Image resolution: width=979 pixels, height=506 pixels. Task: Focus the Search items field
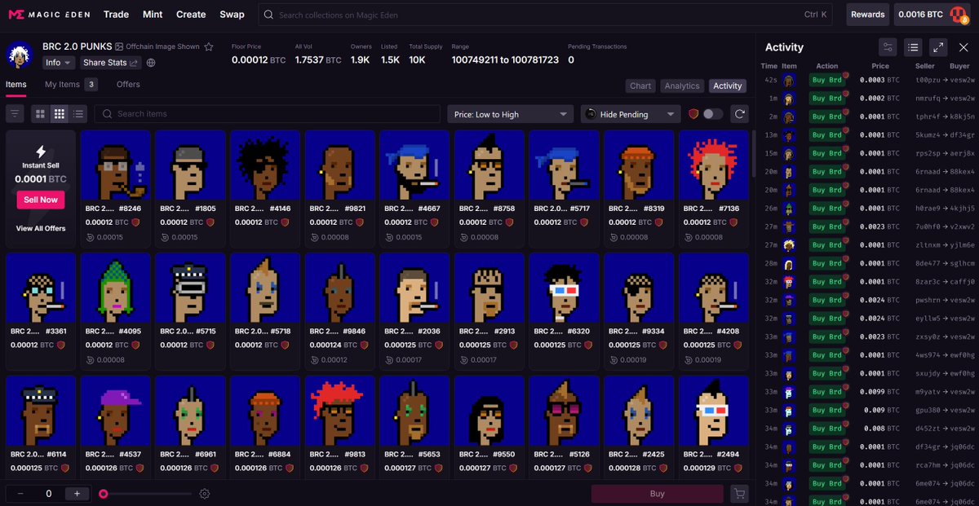268,114
